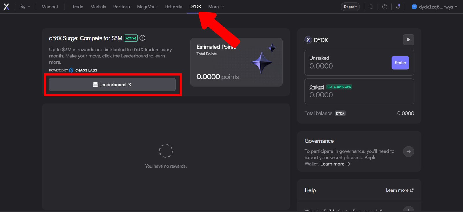Open the help question mark icon
Viewport: 463px width, 212px height.
pos(384,7)
